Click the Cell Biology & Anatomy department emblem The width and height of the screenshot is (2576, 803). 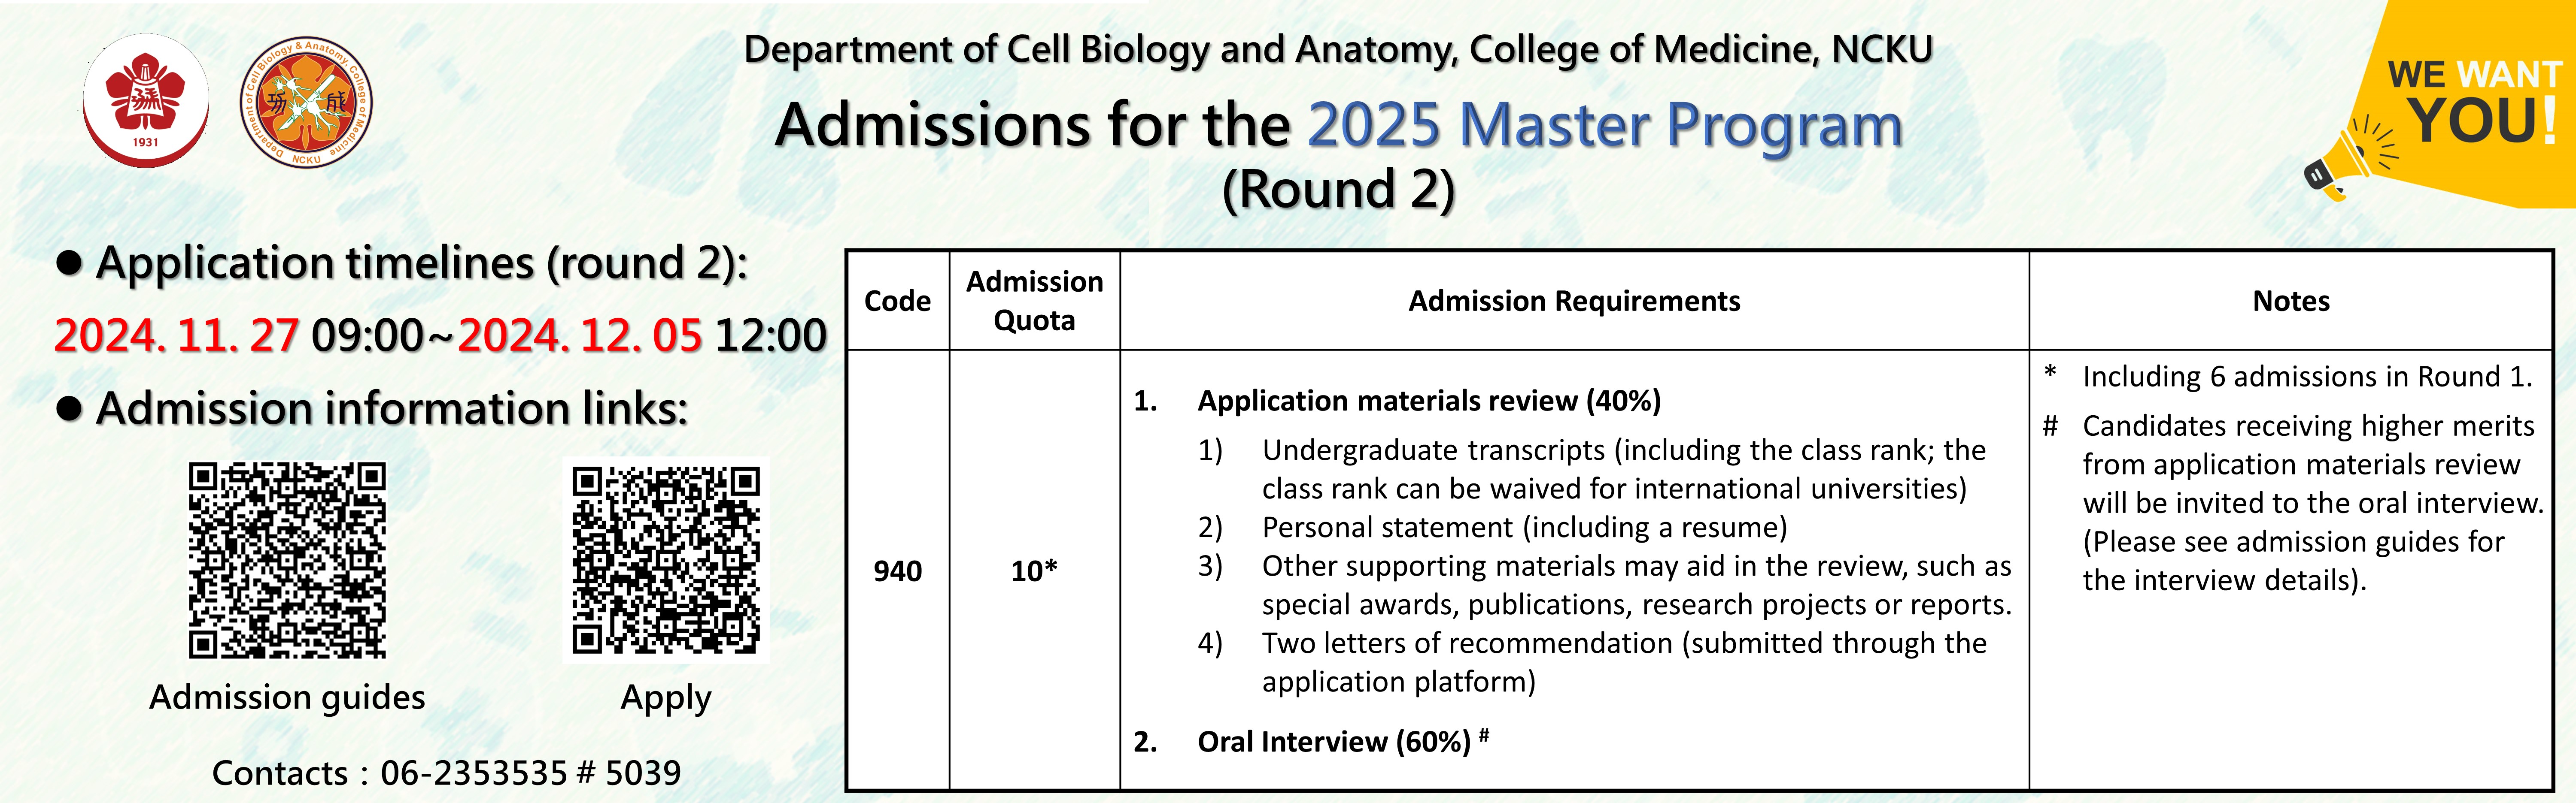point(306,103)
